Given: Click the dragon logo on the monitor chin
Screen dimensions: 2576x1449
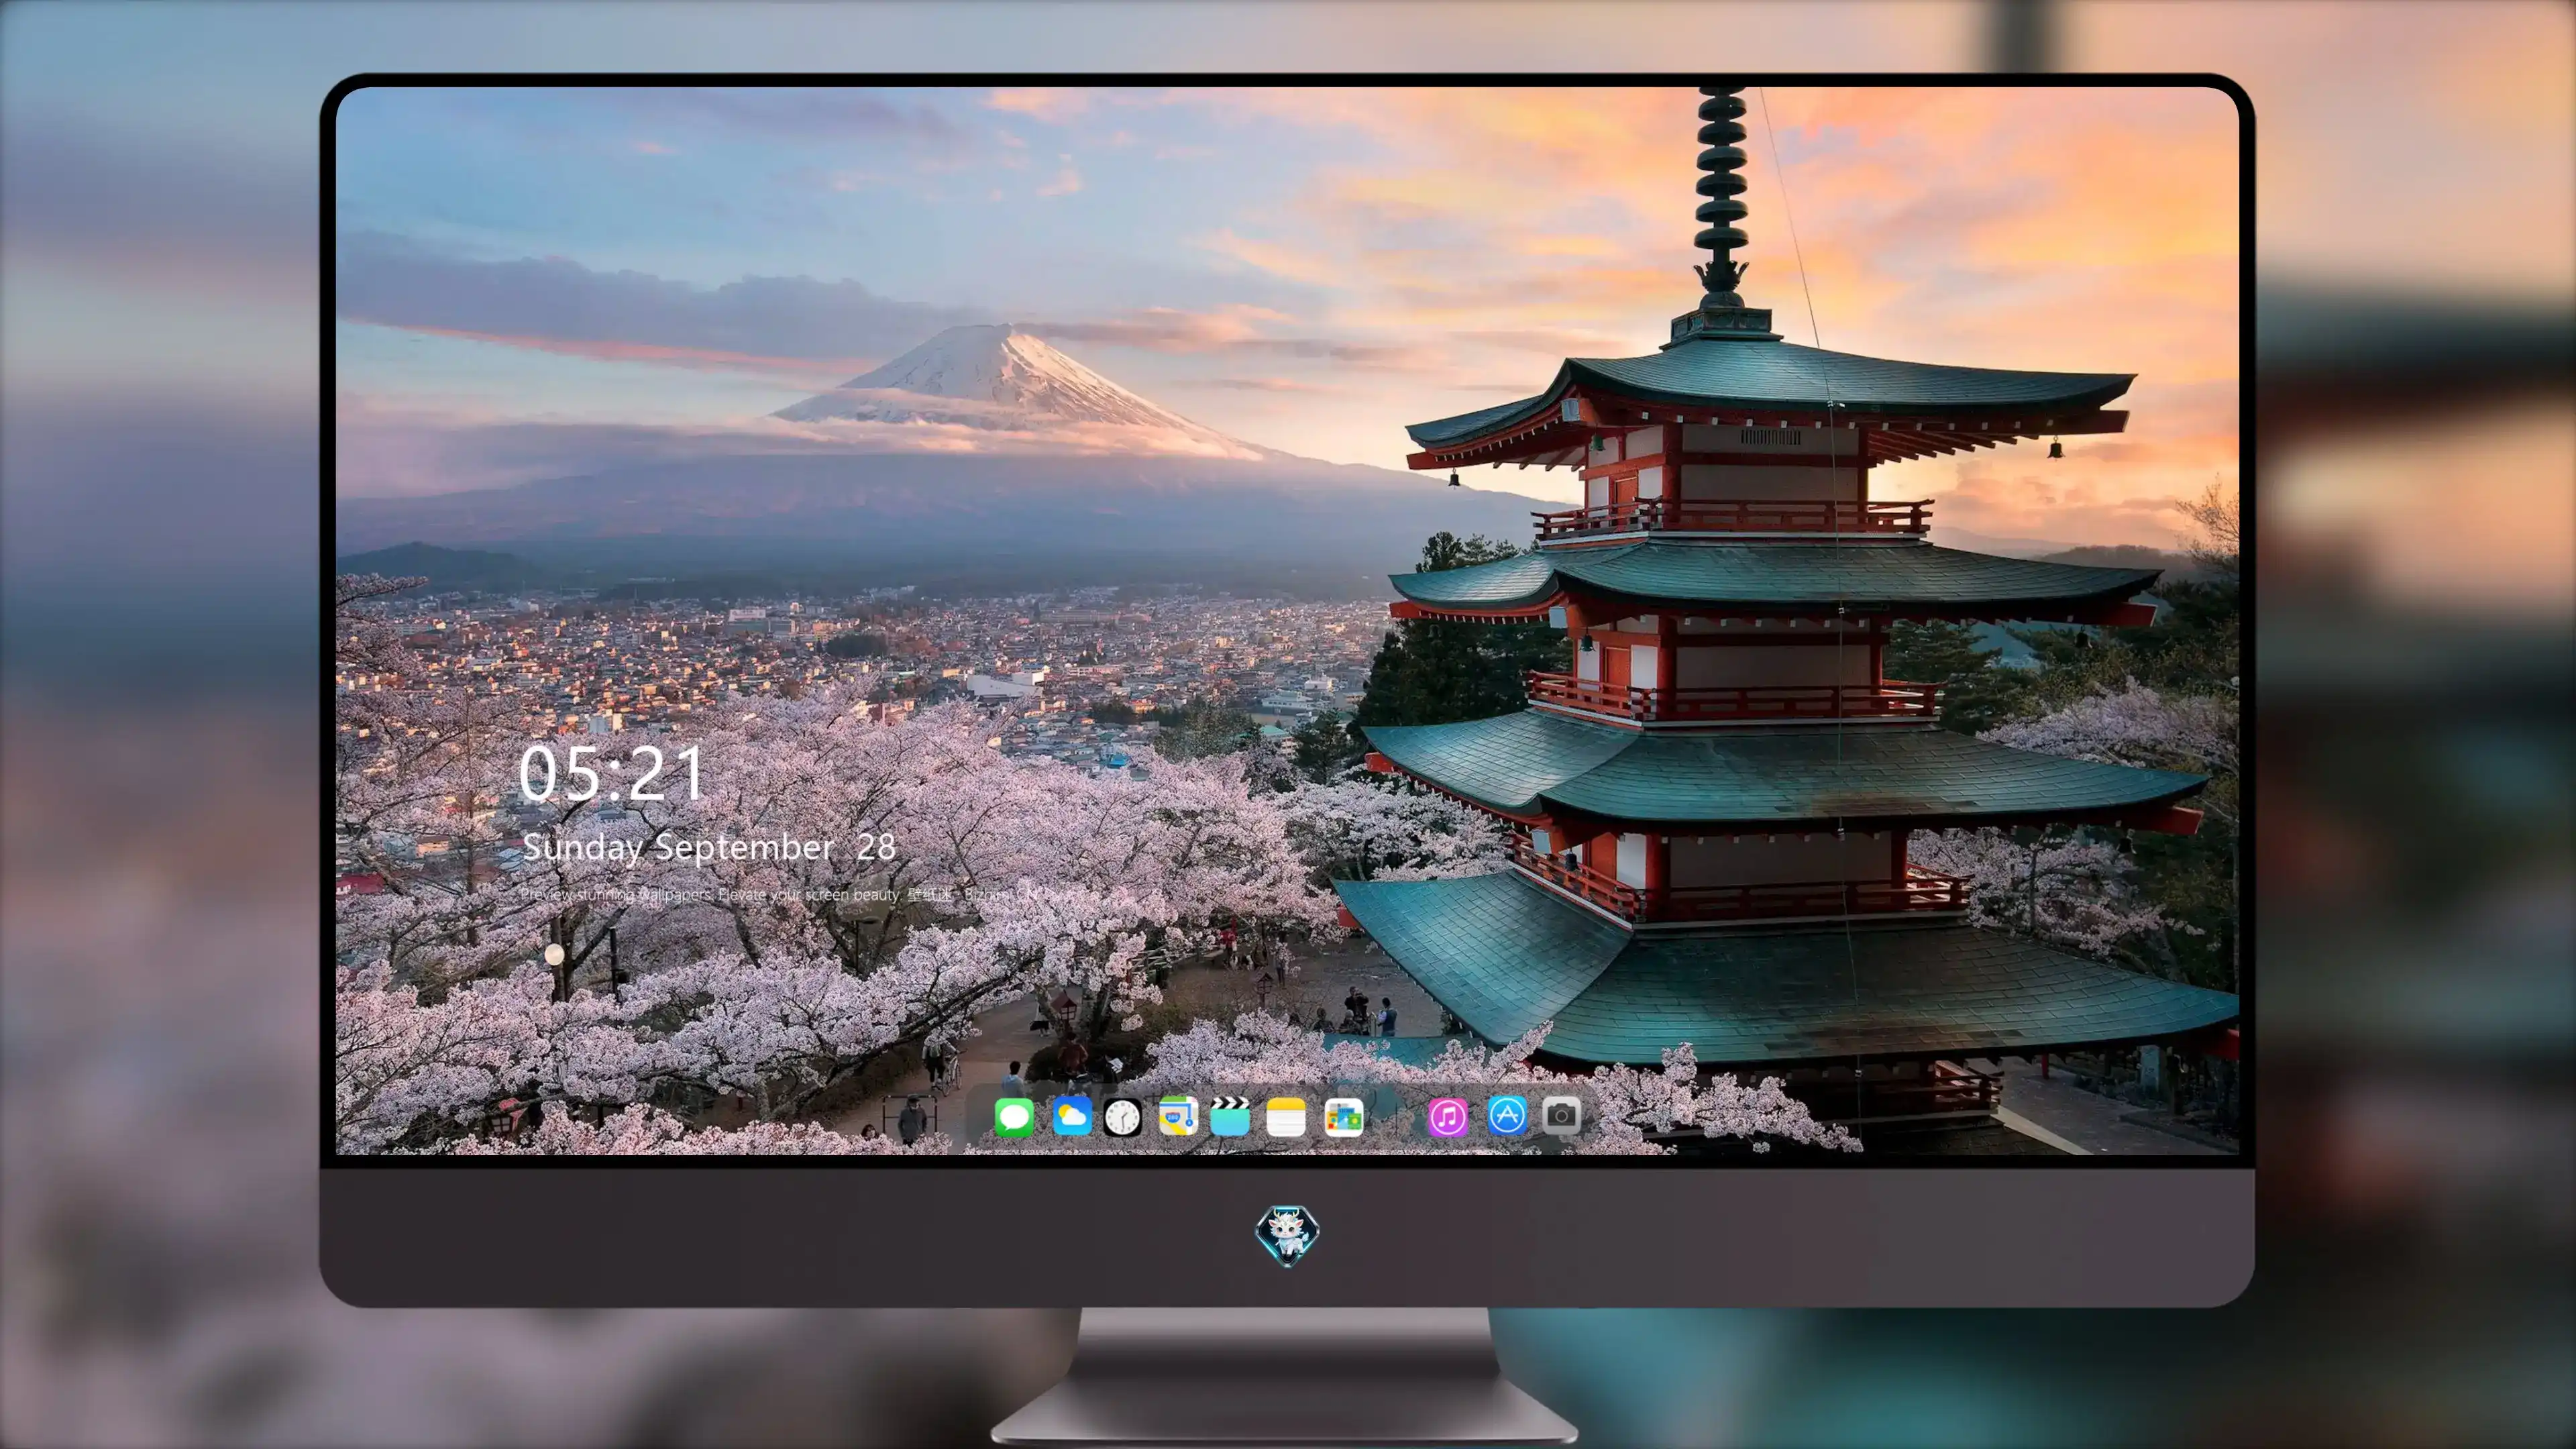Looking at the screenshot, I should 1287,1235.
